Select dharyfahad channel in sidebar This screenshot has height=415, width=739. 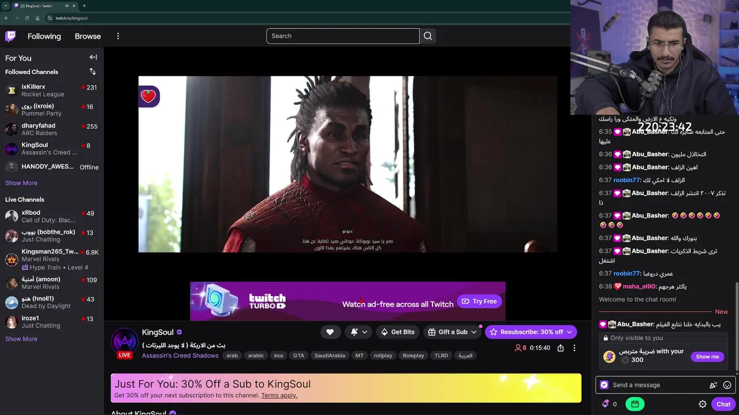coord(52,129)
